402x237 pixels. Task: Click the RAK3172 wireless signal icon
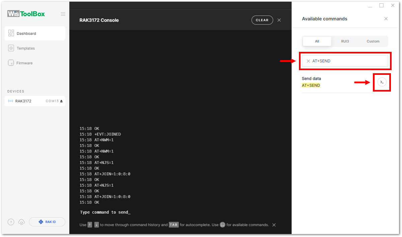(11, 101)
